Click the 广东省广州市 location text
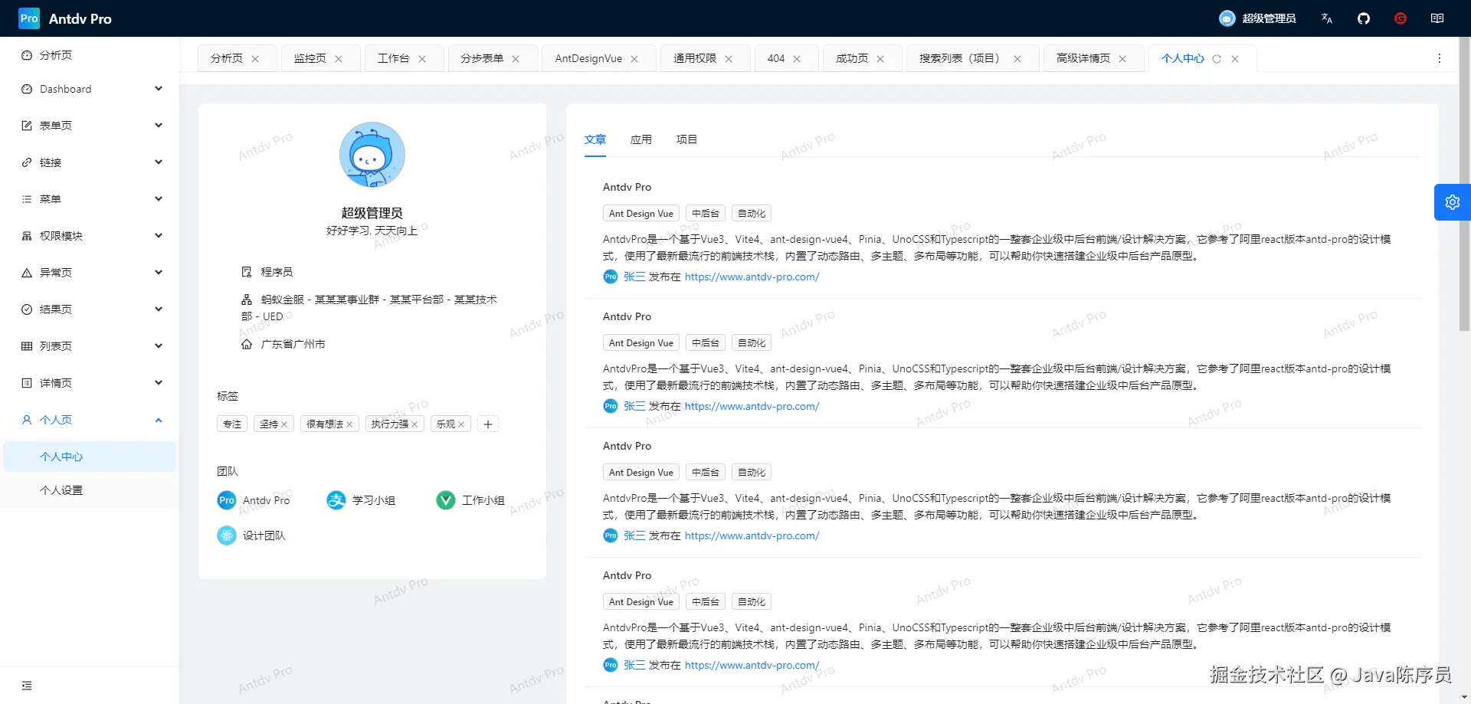This screenshot has width=1471, height=704. pyautogui.click(x=293, y=345)
